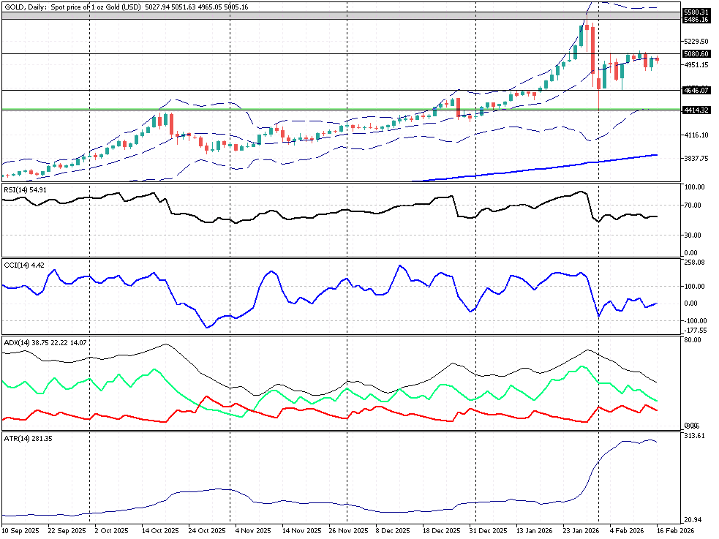Select the RSI(14) indicator label
719x539 pixels.
click(x=25, y=190)
